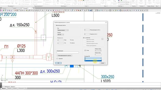
Task: Expand the Слои ribbon panel
Action: tap(87, 6)
